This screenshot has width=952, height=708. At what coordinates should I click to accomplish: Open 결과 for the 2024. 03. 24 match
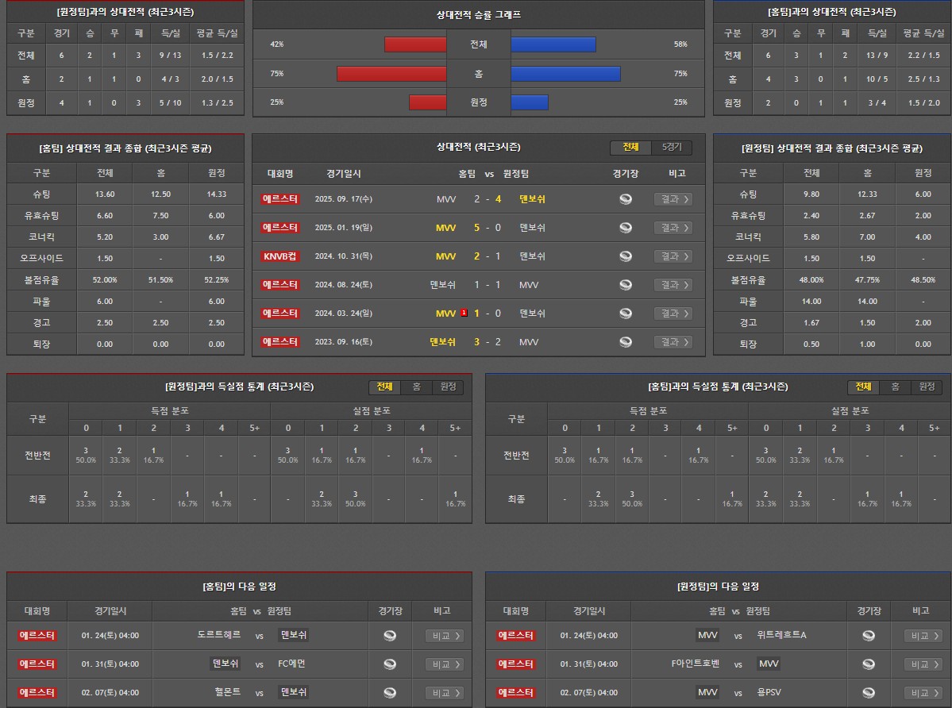[673, 314]
